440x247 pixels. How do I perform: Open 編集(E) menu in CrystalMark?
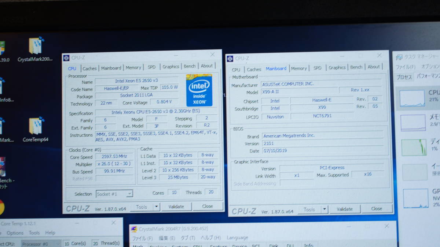coord(167,238)
